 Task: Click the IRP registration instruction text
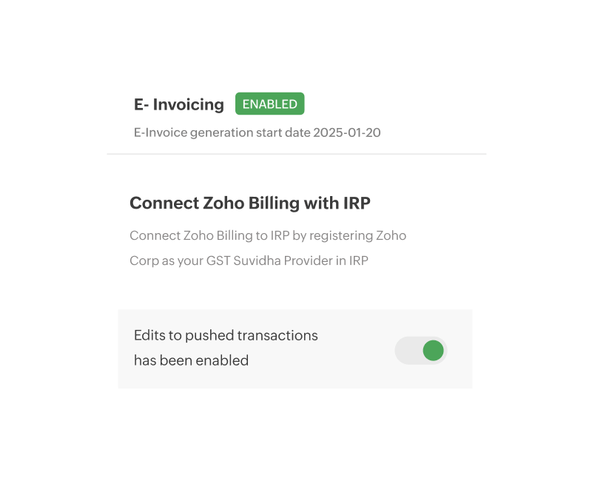click(267, 235)
